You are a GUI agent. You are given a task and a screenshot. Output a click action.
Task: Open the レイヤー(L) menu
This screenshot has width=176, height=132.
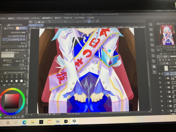pyautogui.click(x=35, y=18)
